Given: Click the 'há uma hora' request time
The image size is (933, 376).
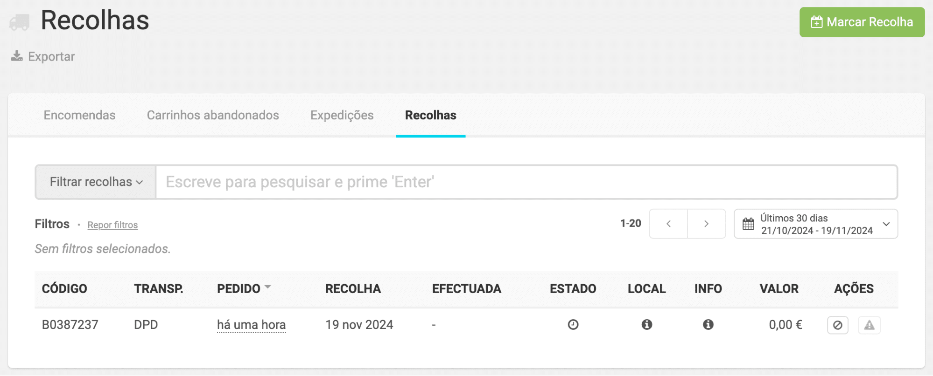Looking at the screenshot, I should pos(251,325).
